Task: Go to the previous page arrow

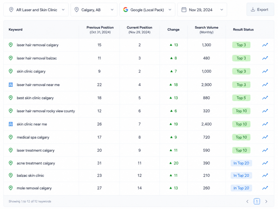Action: (x=247, y=201)
